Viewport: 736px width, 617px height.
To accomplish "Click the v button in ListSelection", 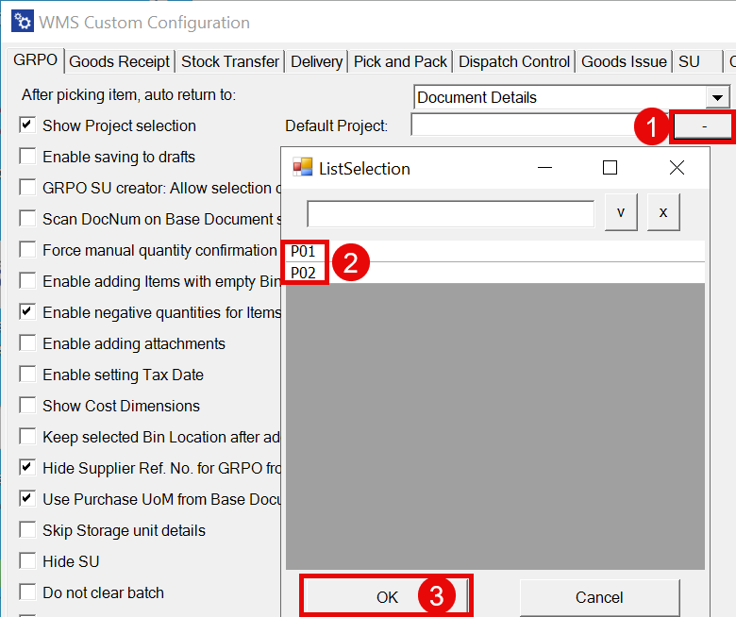I will pyautogui.click(x=621, y=212).
